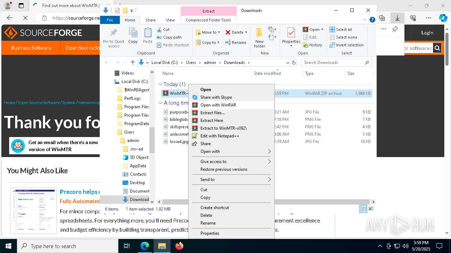
Task: Click Business Software link
Action: click(31, 48)
